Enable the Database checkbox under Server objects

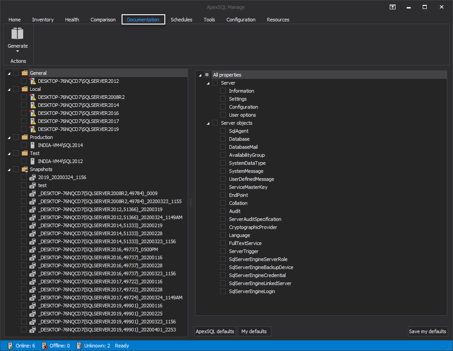(x=223, y=139)
